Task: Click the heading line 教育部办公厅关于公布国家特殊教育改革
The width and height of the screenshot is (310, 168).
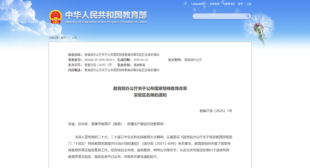Action: pyautogui.click(x=150, y=88)
